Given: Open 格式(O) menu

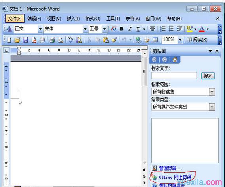Looking at the screenshot, I should coord(93,19).
